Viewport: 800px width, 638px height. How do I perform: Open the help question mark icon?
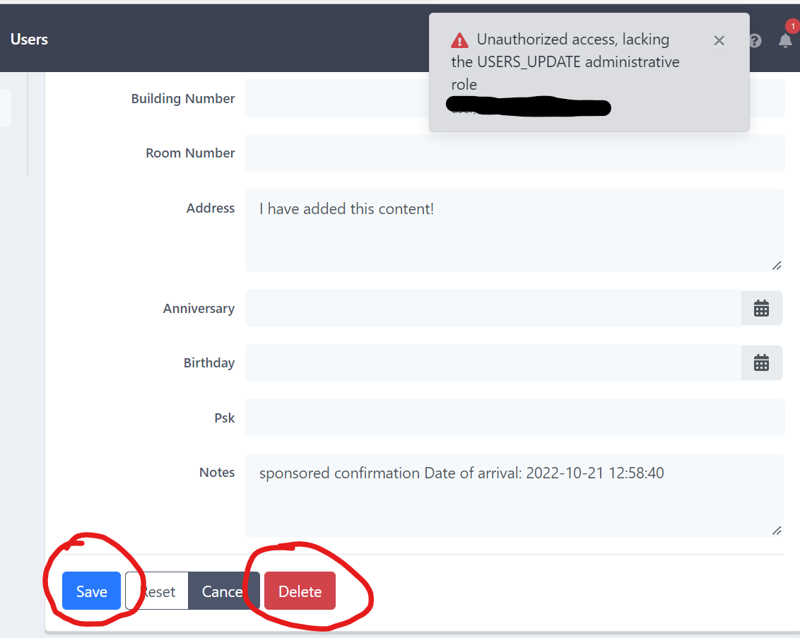[755, 41]
